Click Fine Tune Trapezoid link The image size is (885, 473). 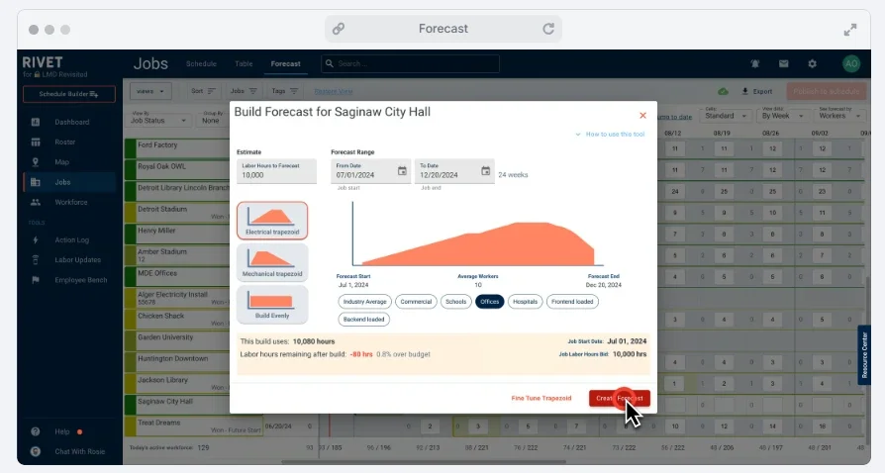[x=541, y=398]
